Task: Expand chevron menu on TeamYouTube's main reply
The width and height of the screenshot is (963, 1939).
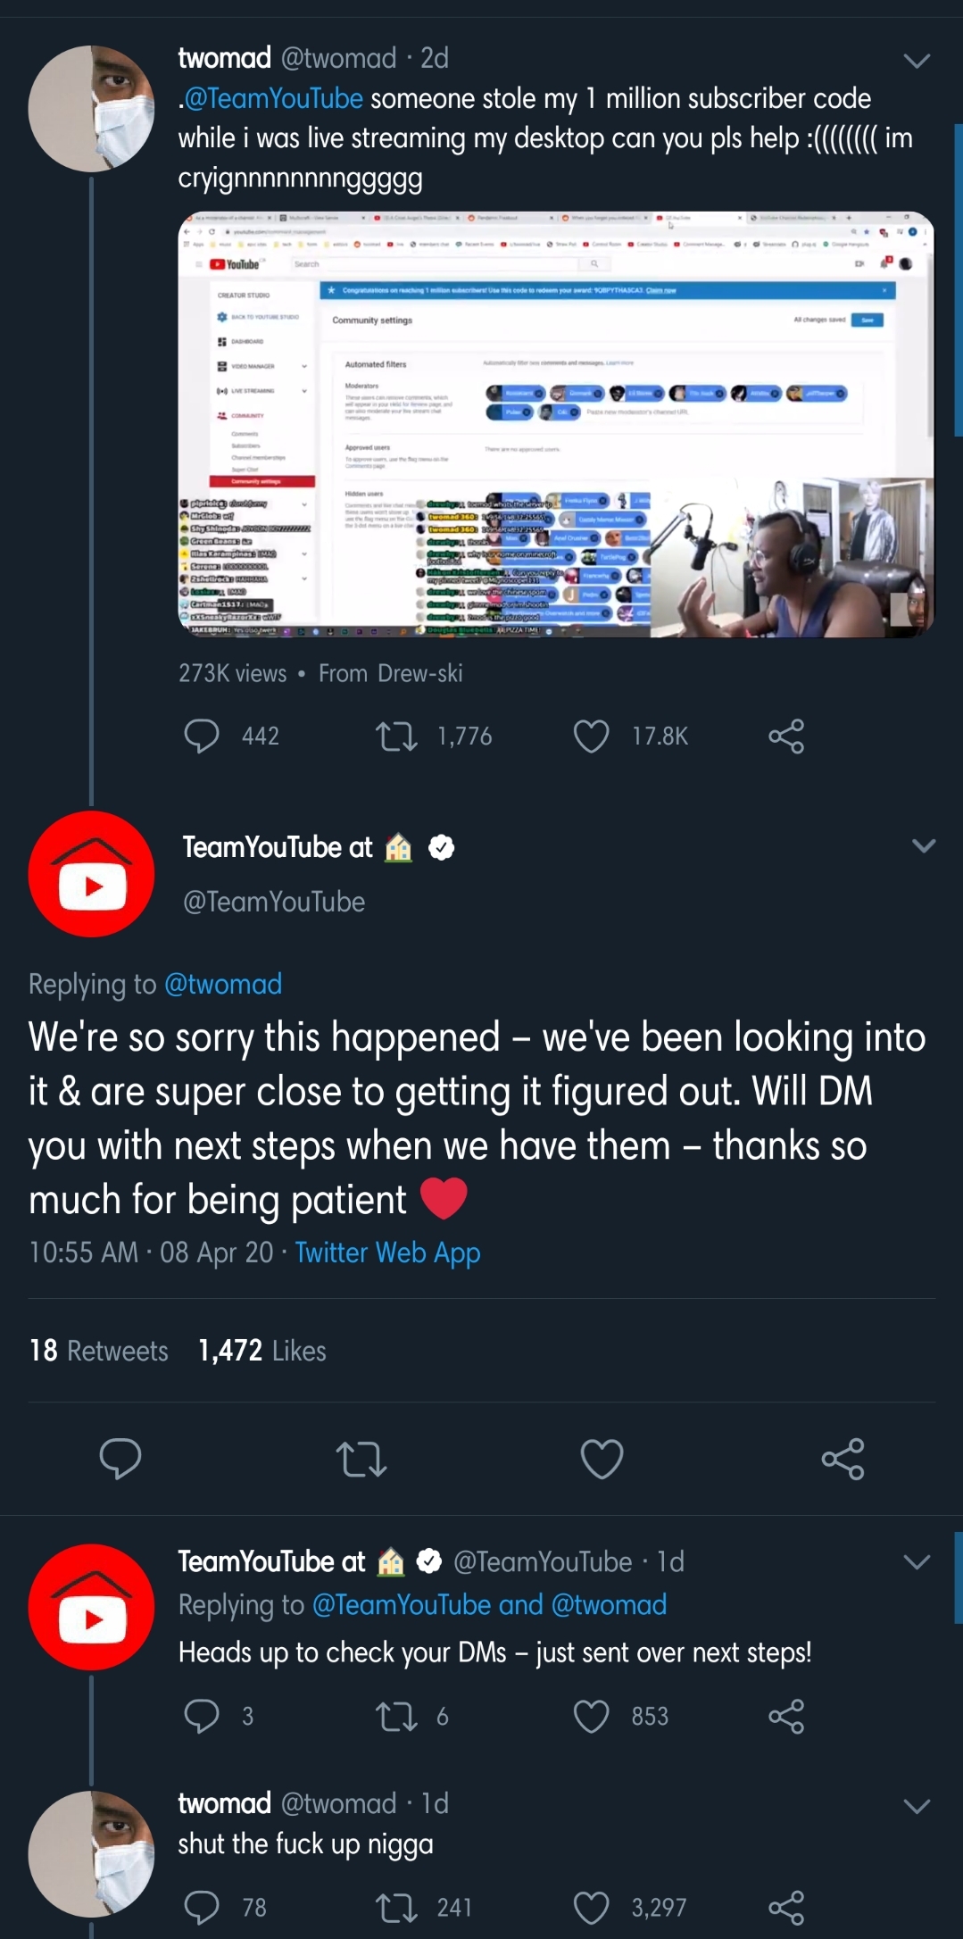Action: (x=924, y=845)
